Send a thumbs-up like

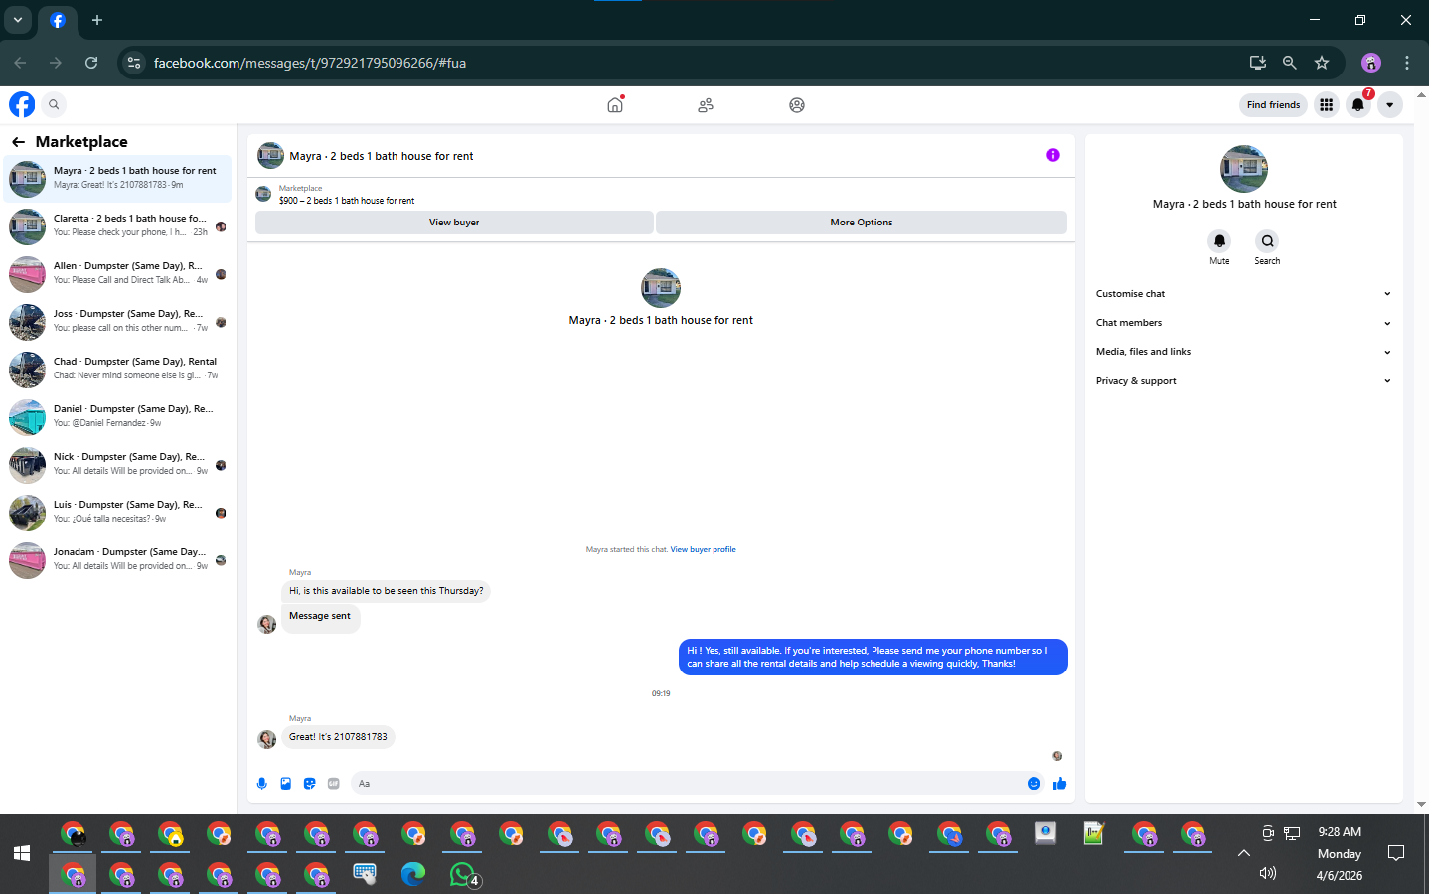coord(1059,784)
